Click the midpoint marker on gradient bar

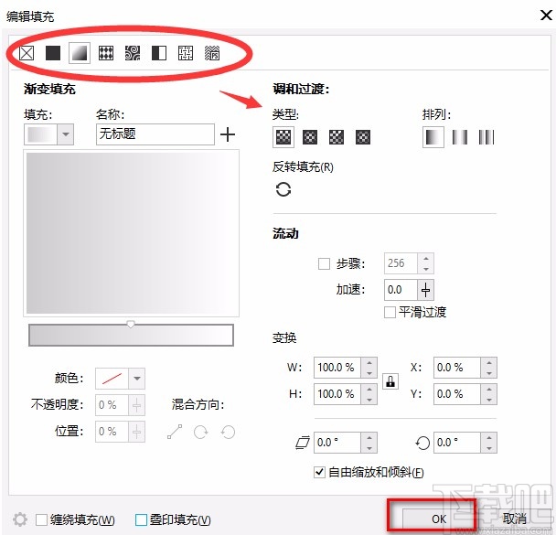tap(131, 324)
